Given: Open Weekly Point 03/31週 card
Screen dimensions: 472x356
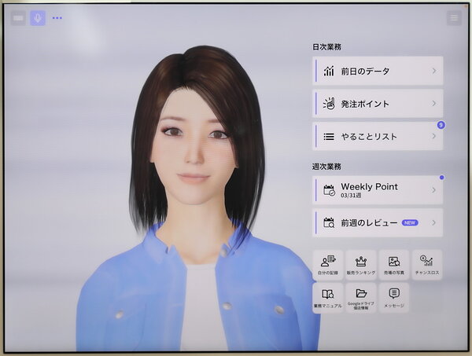Looking at the screenshot, I should [x=378, y=190].
